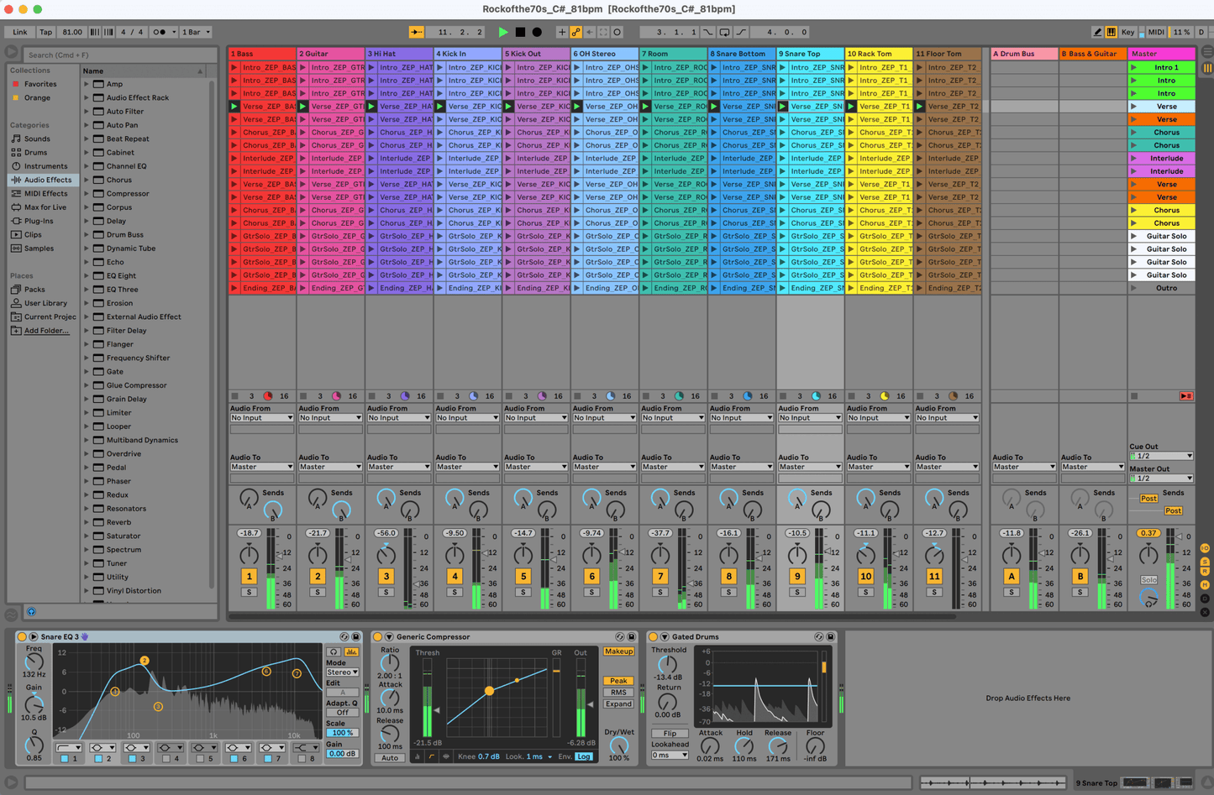Solo the 5 Kick Out track
Screen dimensions: 1214x795
(x=523, y=592)
